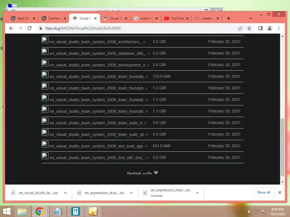The height and width of the screenshot is (217, 290).
Task: Open the 133.8 MiB team_foundati file link
Action: click(x=99, y=77)
